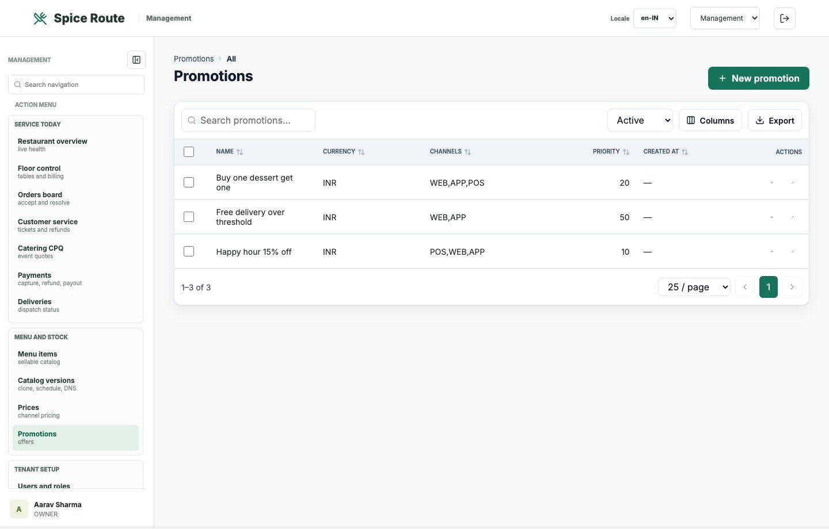The image size is (829, 529).
Task: Check the Happy hour 15% off row
Action: point(189,251)
